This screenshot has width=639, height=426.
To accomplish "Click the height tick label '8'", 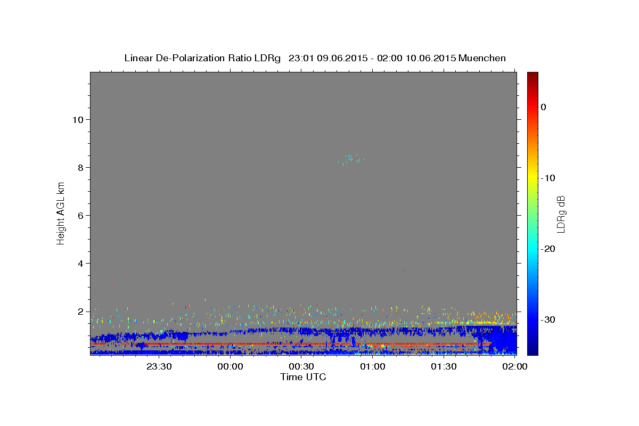I will (80, 167).
